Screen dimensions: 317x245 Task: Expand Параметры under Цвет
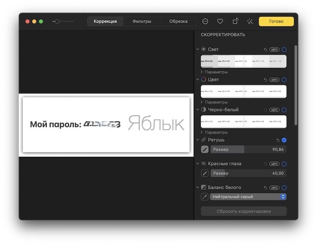[x=214, y=102]
